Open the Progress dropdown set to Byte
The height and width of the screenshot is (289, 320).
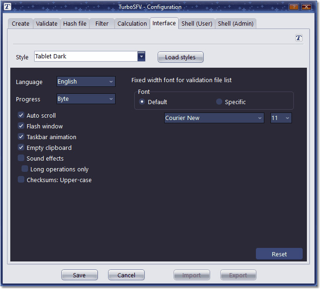tap(86, 99)
